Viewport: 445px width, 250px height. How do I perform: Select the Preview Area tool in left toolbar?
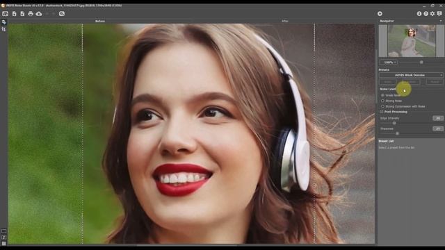pos(3,22)
